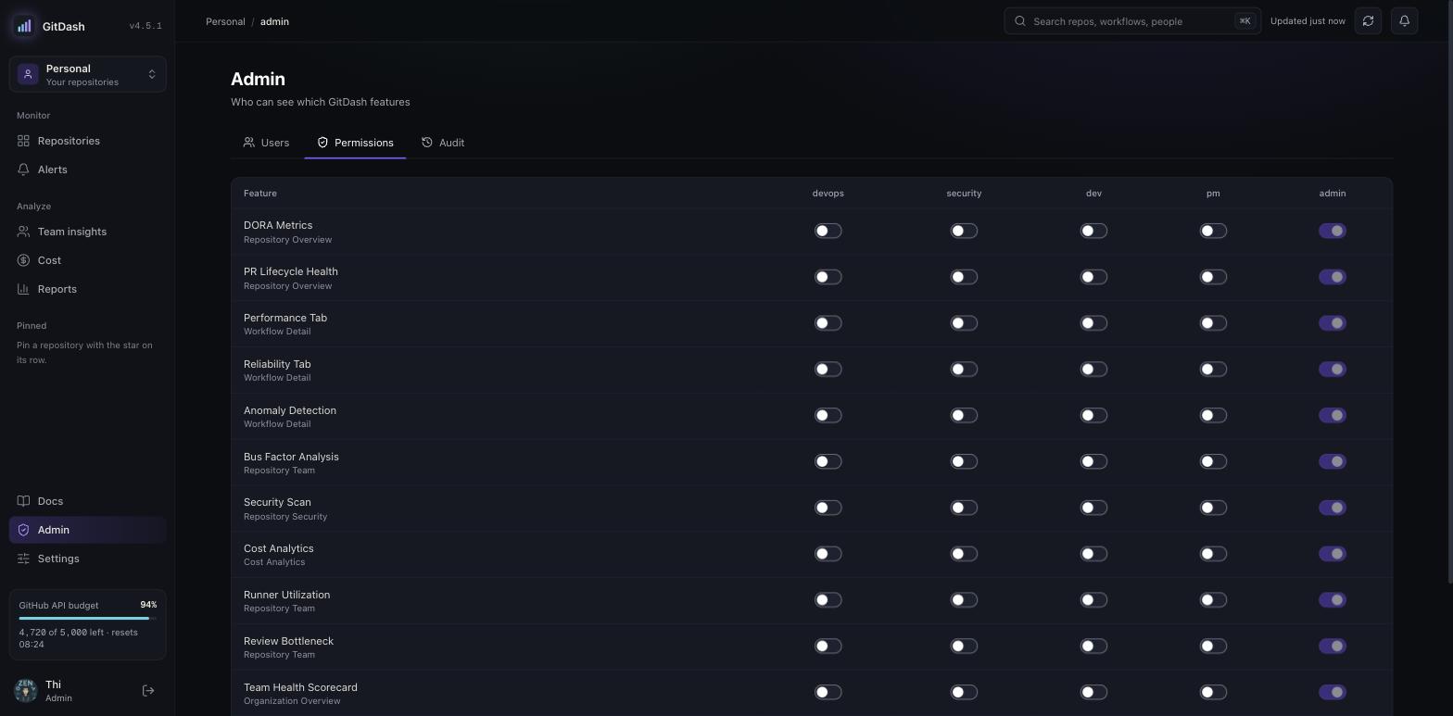Click the Audit history clock icon

427,143
